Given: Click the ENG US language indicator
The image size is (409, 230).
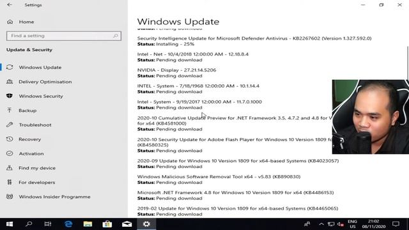Looking at the screenshot, I should pos(352,224).
